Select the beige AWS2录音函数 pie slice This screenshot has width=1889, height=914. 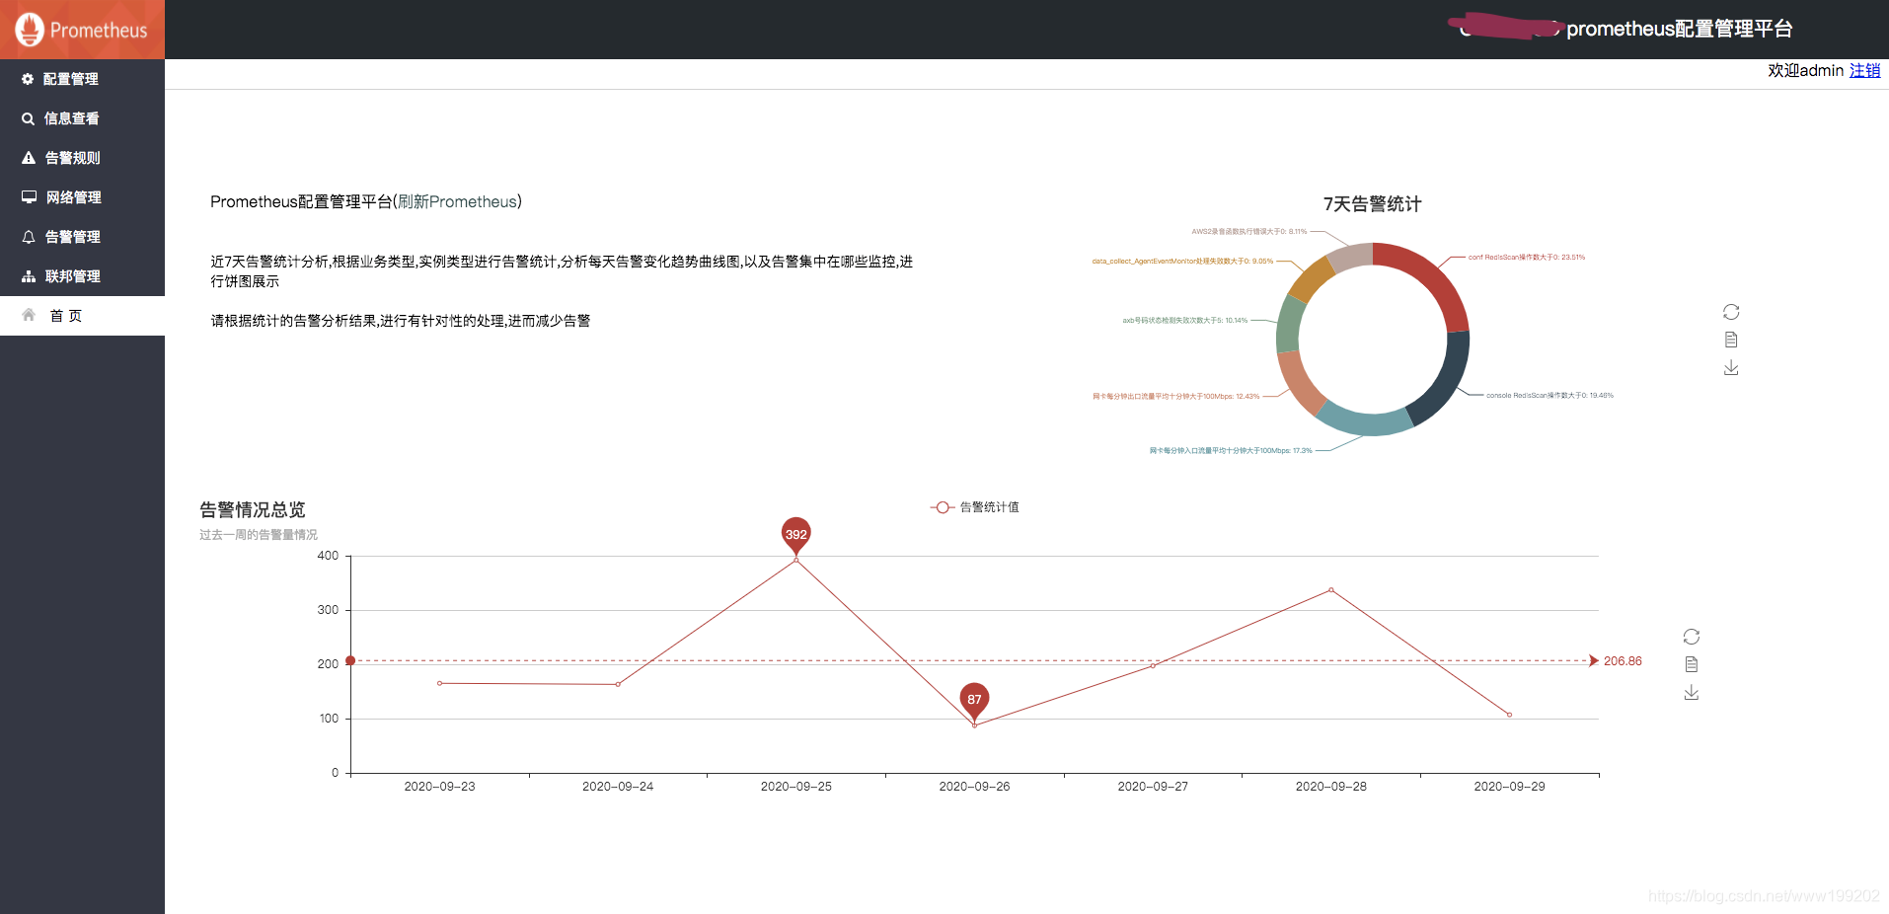click(x=1350, y=256)
